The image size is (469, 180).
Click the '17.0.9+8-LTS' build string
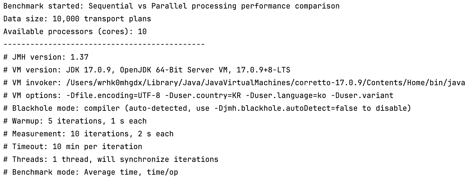pos(263,70)
